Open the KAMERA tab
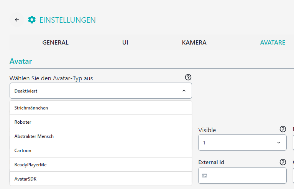 pyautogui.click(x=194, y=43)
